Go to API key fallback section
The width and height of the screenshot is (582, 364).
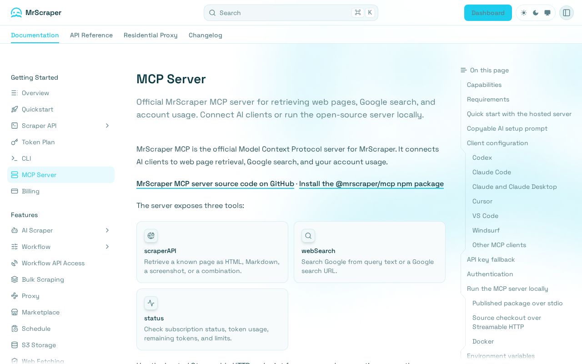pyautogui.click(x=491, y=259)
